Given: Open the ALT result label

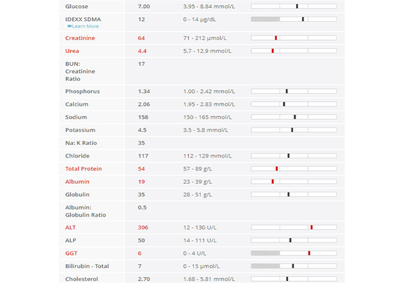Looking at the screenshot, I should click(71, 227).
